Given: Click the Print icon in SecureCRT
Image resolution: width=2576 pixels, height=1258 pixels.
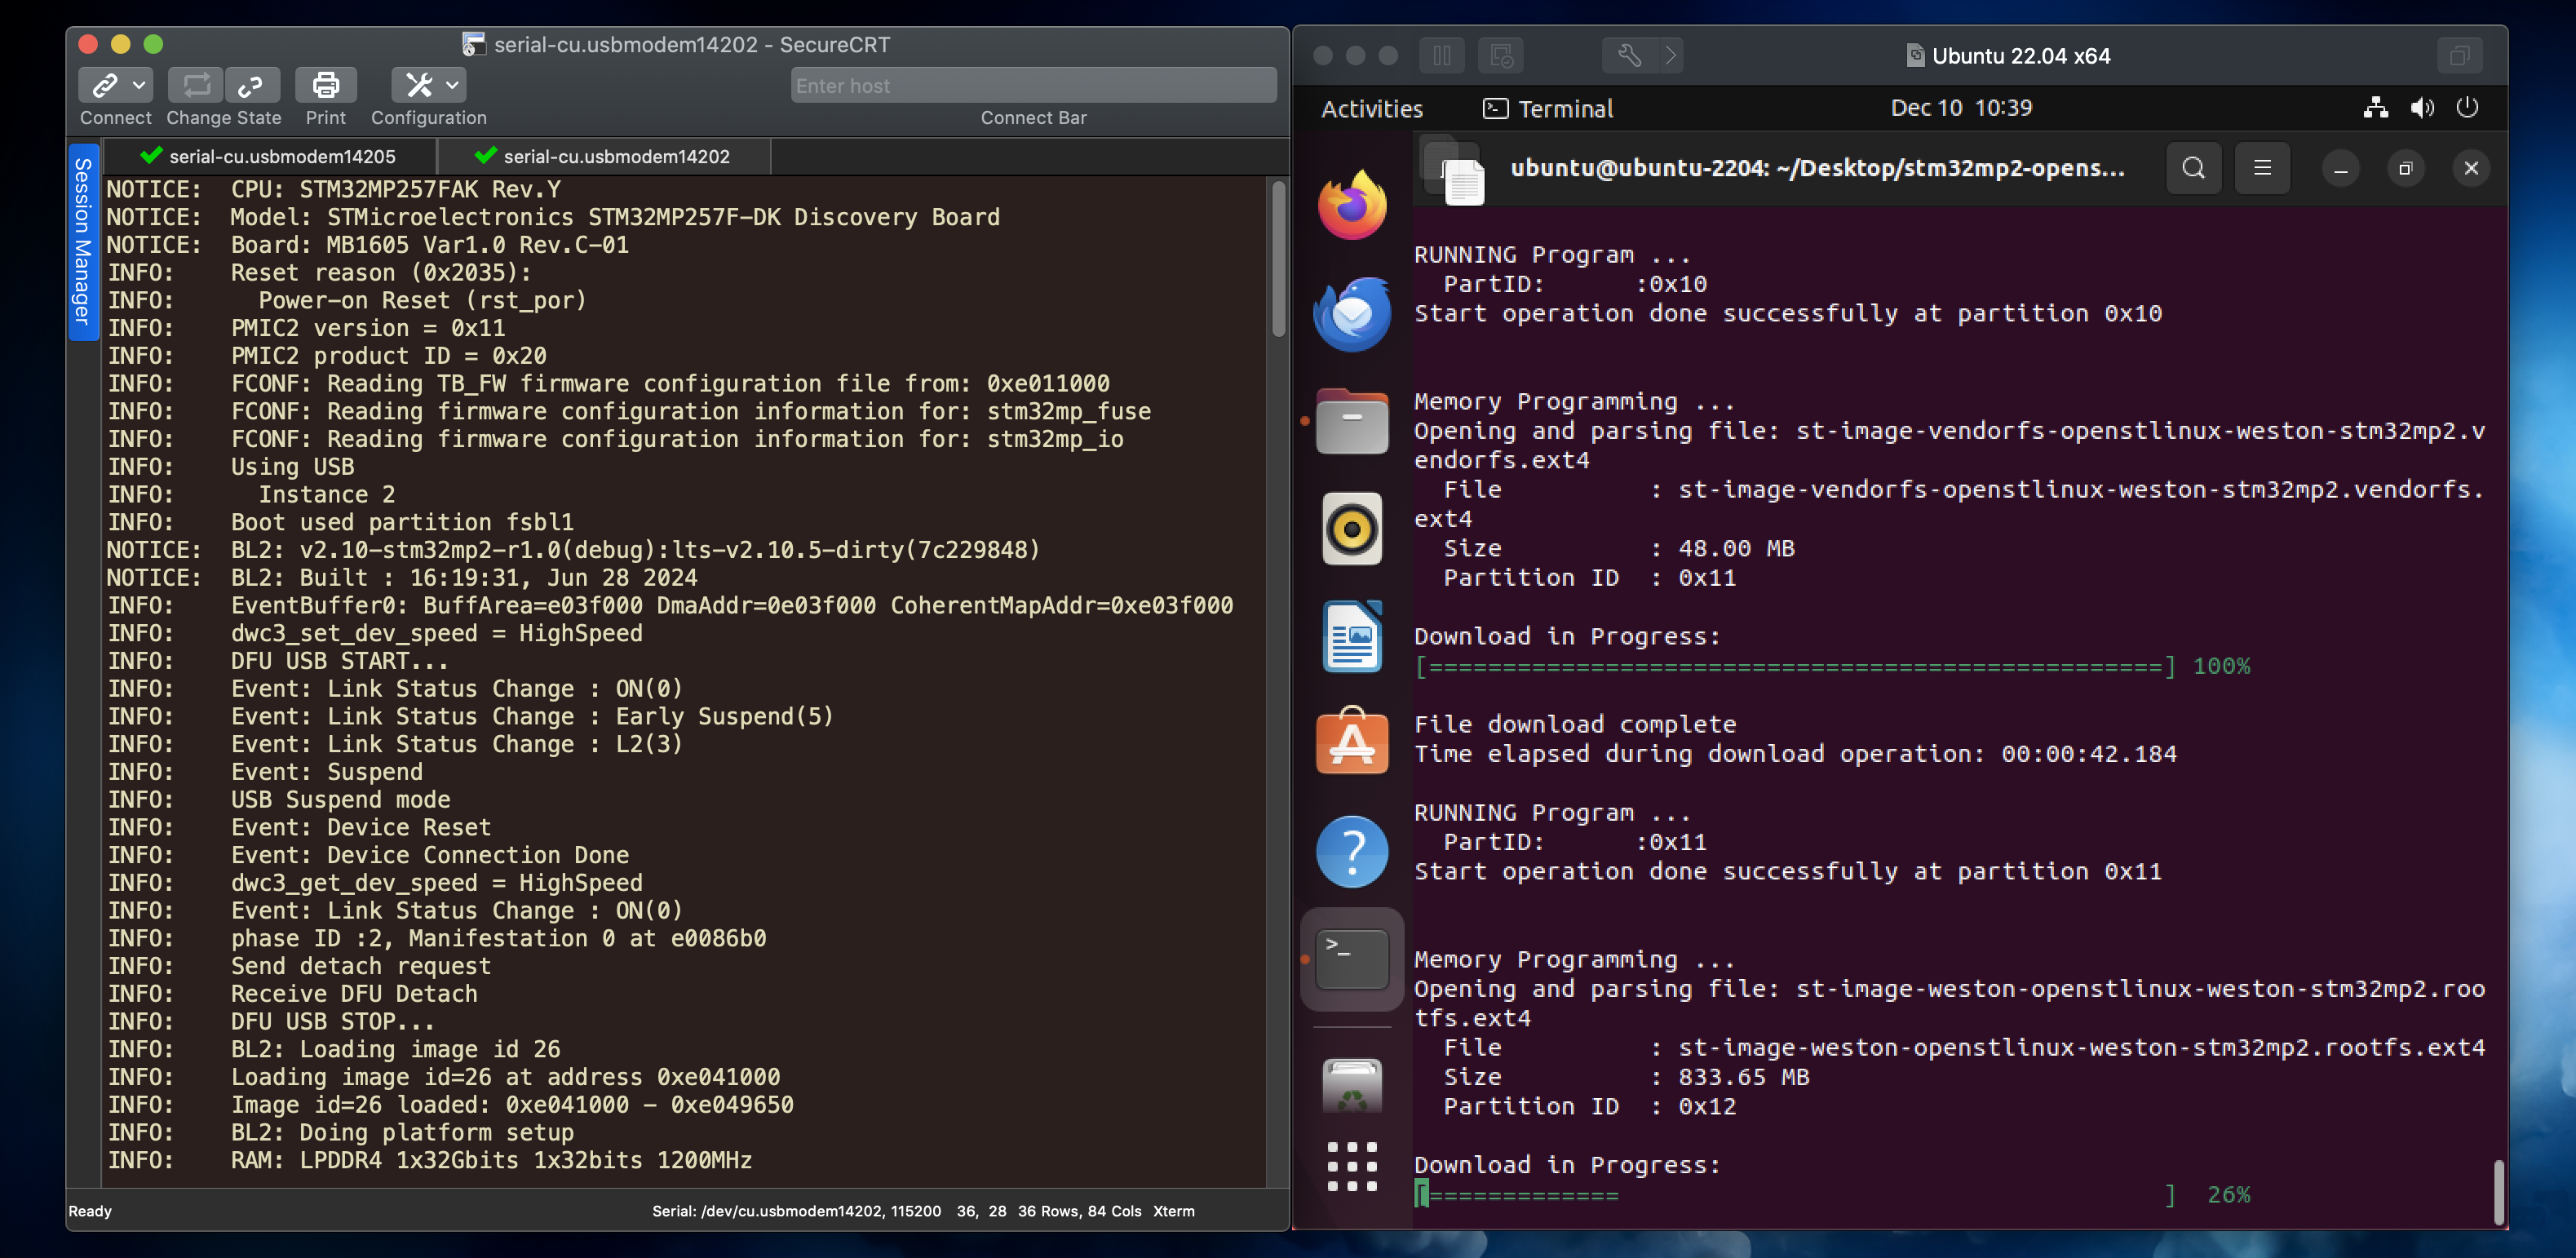Looking at the screenshot, I should pyautogui.click(x=325, y=85).
